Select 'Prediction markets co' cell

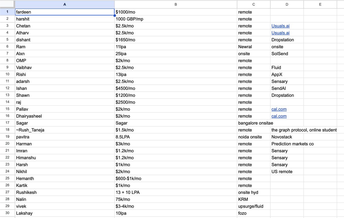[x=287, y=144]
